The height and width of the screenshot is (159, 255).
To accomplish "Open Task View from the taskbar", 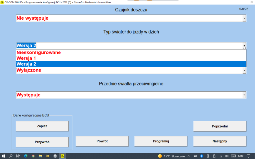I will pos(18,156).
